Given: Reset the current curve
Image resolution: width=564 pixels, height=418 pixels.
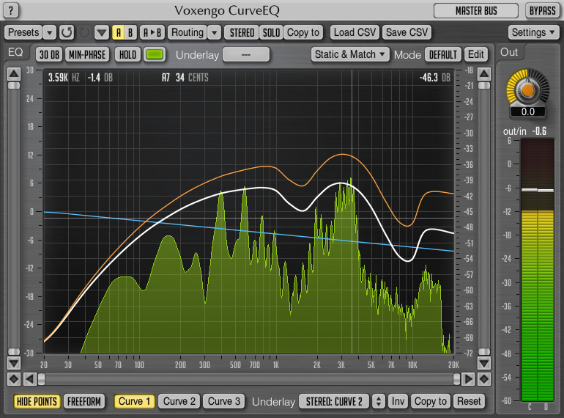Looking at the screenshot, I should (469, 401).
